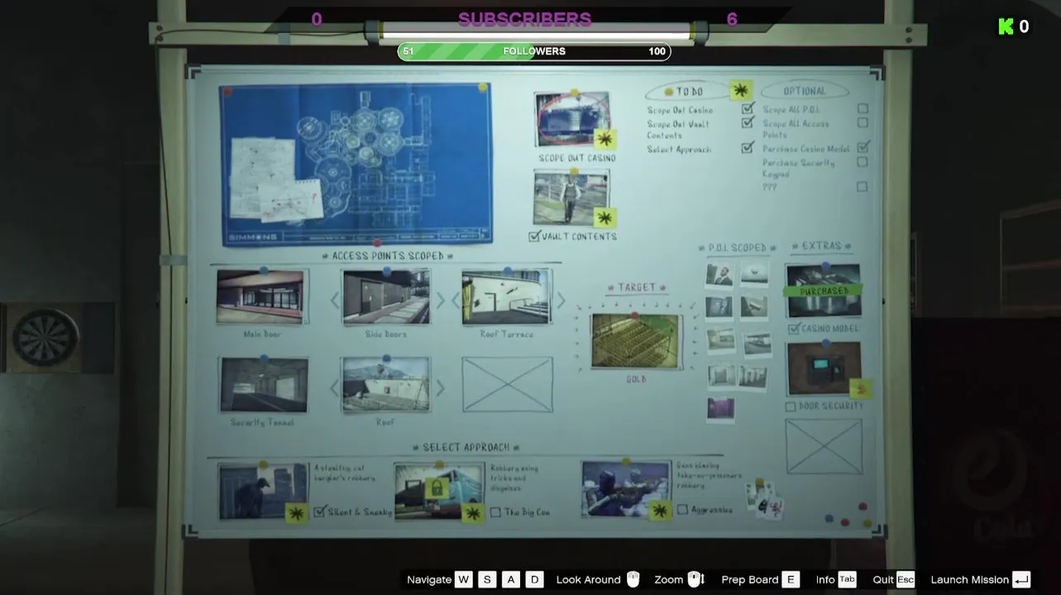Click the Quit Esc key icon
The image size is (1061, 595).
pos(906,579)
